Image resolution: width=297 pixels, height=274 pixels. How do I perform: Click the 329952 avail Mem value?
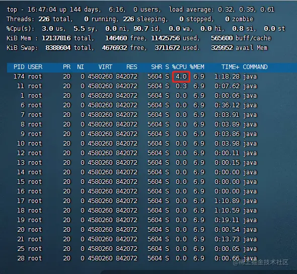[222, 47]
